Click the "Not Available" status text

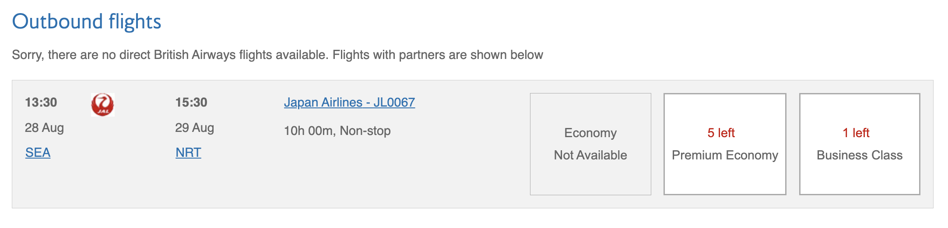(x=590, y=155)
